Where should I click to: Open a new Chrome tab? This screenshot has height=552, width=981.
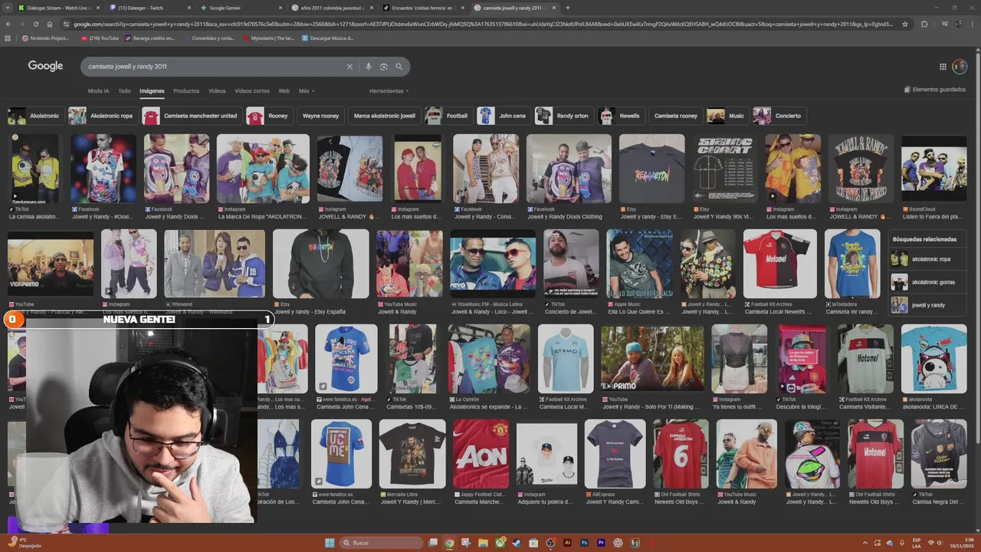567,8
